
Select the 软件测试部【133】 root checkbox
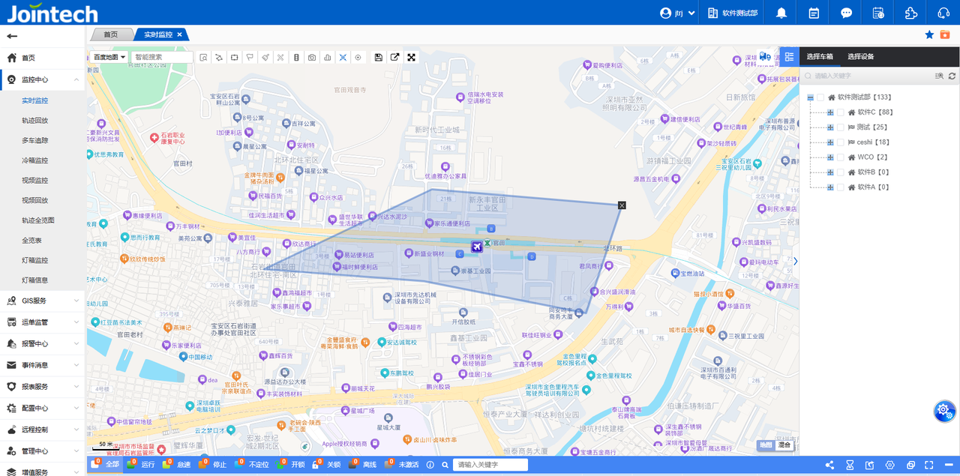[820, 97]
